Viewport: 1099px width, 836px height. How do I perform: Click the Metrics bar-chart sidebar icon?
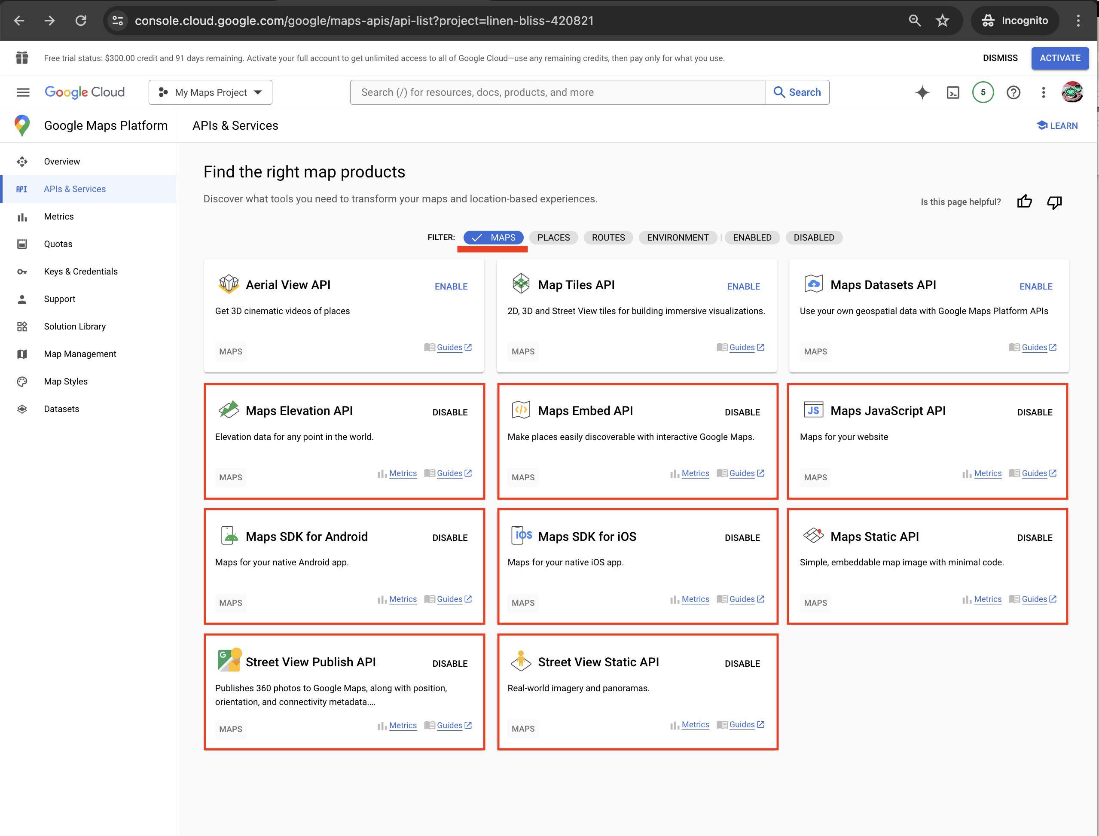click(x=22, y=216)
